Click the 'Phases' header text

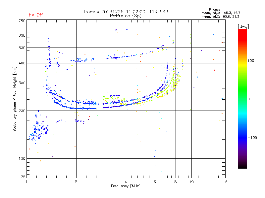tap(214, 10)
